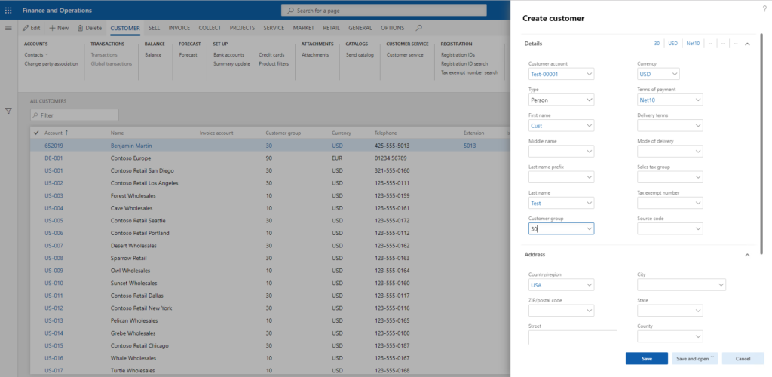Viewport: 772px width, 377px height.
Task: Open the Delivery terms dropdown
Action: point(698,125)
